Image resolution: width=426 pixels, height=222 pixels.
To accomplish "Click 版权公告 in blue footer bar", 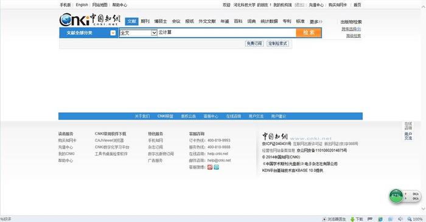I will point(188,116).
